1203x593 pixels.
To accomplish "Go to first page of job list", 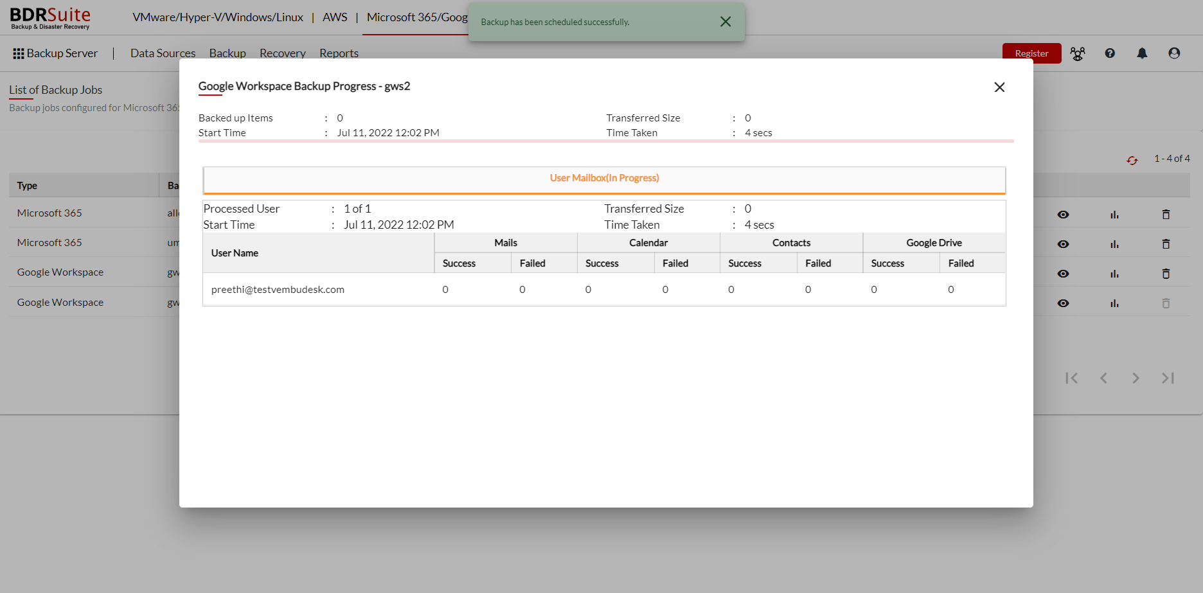I will pos(1071,378).
